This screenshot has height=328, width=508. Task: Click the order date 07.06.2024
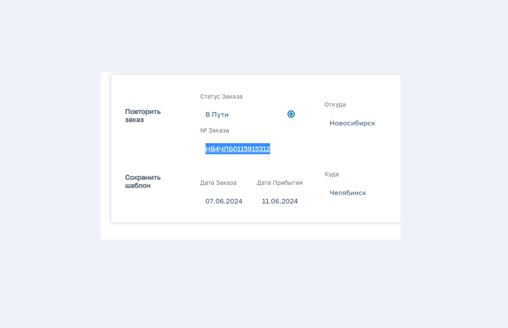tap(224, 201)
